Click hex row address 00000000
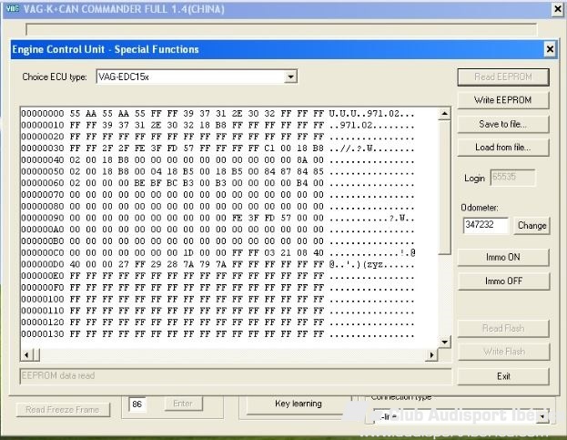This screenshot has width=567, height=440. (43, 114)
